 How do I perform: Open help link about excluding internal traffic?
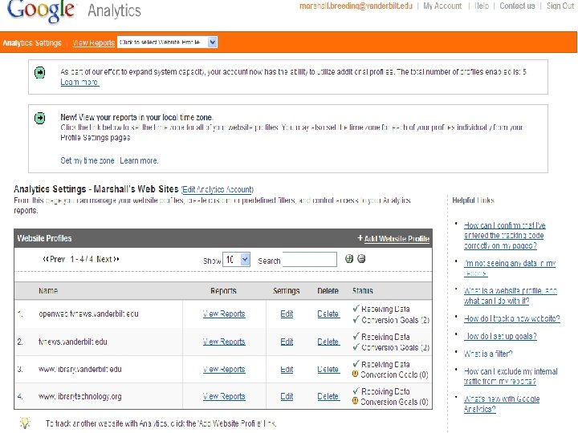(x=511, y=376)
